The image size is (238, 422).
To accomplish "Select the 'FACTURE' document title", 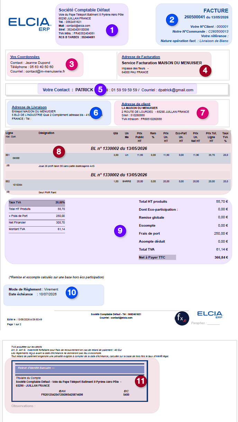I will click(216, 11).
